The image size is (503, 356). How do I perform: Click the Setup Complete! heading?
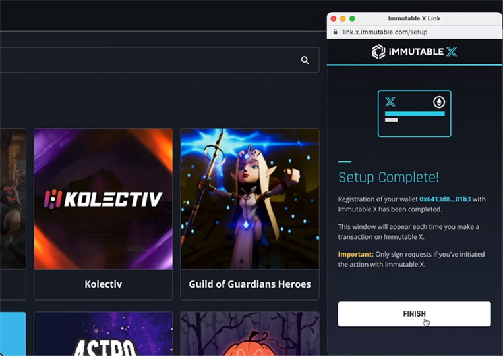(388, 178)
